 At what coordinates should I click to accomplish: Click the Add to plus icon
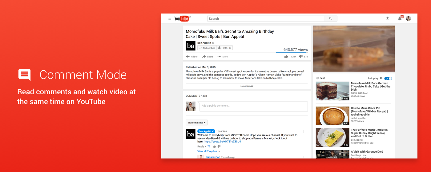188,57
